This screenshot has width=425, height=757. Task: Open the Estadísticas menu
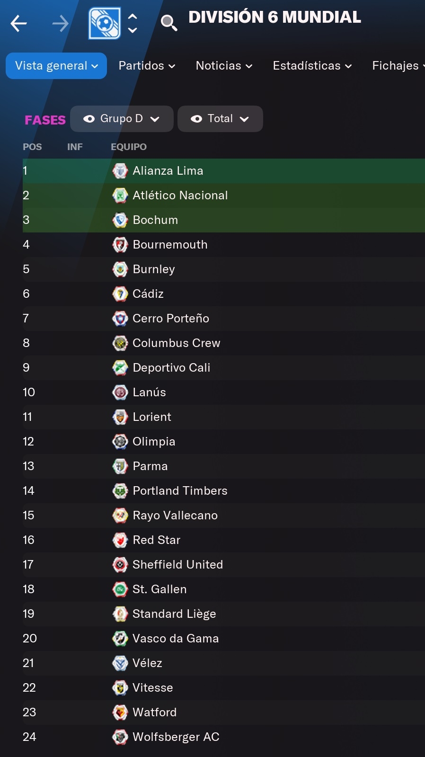(x=312, y=66)
